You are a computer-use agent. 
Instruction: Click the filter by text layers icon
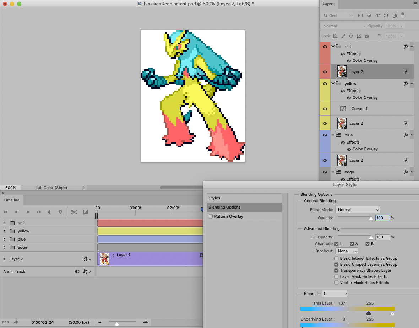(x=378, y=16)
